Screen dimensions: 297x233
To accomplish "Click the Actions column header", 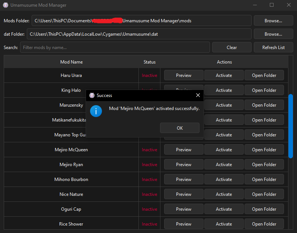I will click(224, 62).
